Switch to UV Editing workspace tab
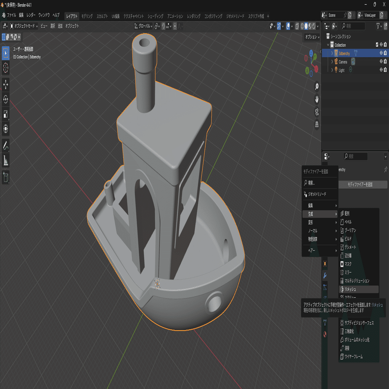 (116, 16)
